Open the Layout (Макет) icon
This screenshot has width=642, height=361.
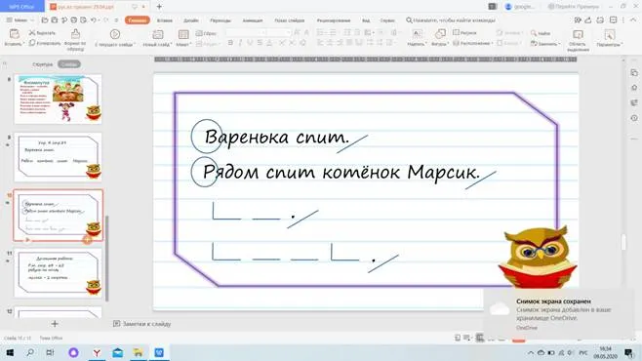[183, 34]
